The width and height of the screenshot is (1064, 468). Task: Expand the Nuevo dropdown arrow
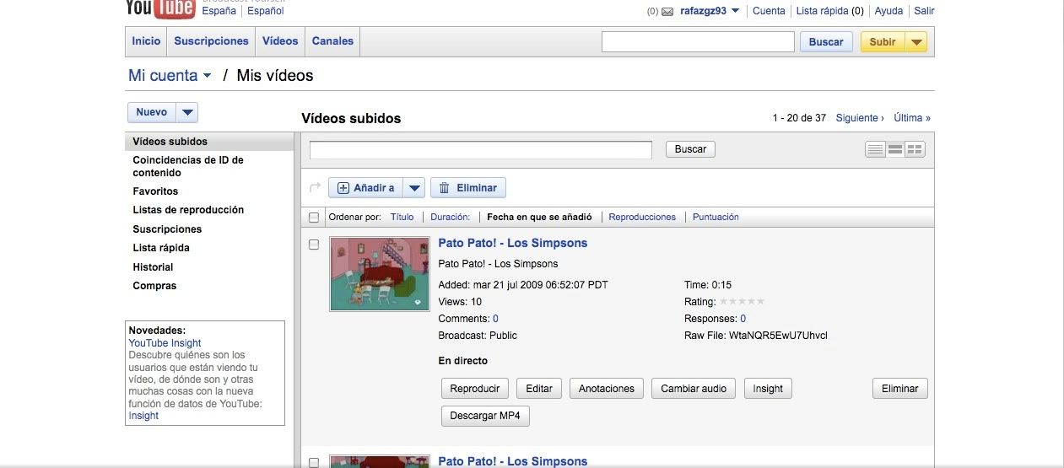click(x=187, y=112)
